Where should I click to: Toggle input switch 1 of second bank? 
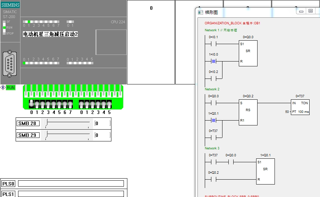pos(87,104)
